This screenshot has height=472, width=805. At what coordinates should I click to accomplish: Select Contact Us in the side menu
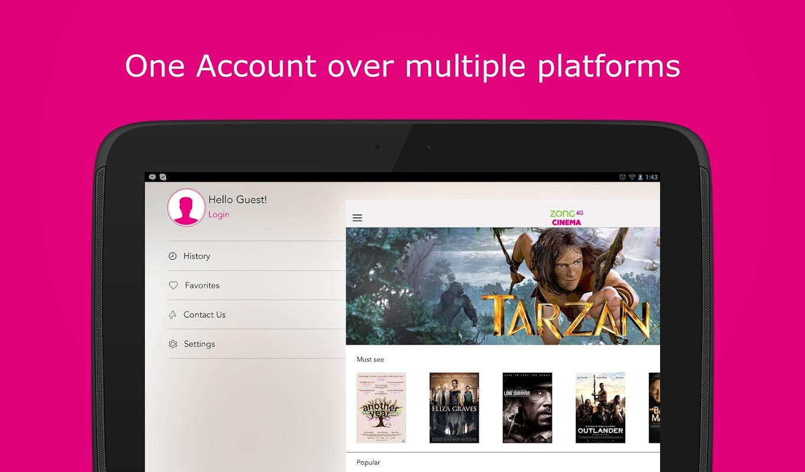click(257, 314)
